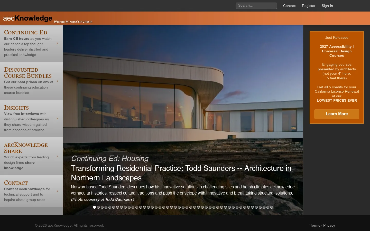
Task: Select the Insights sidebar heading
Action: pyautogui.click(x=16, y=108)
